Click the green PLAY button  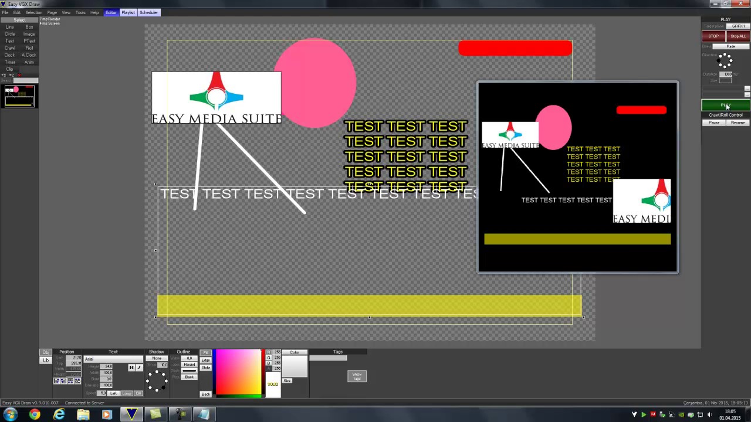tap(726, 105)
